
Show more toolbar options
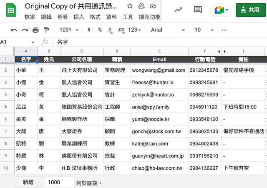(x=224, y=30)
